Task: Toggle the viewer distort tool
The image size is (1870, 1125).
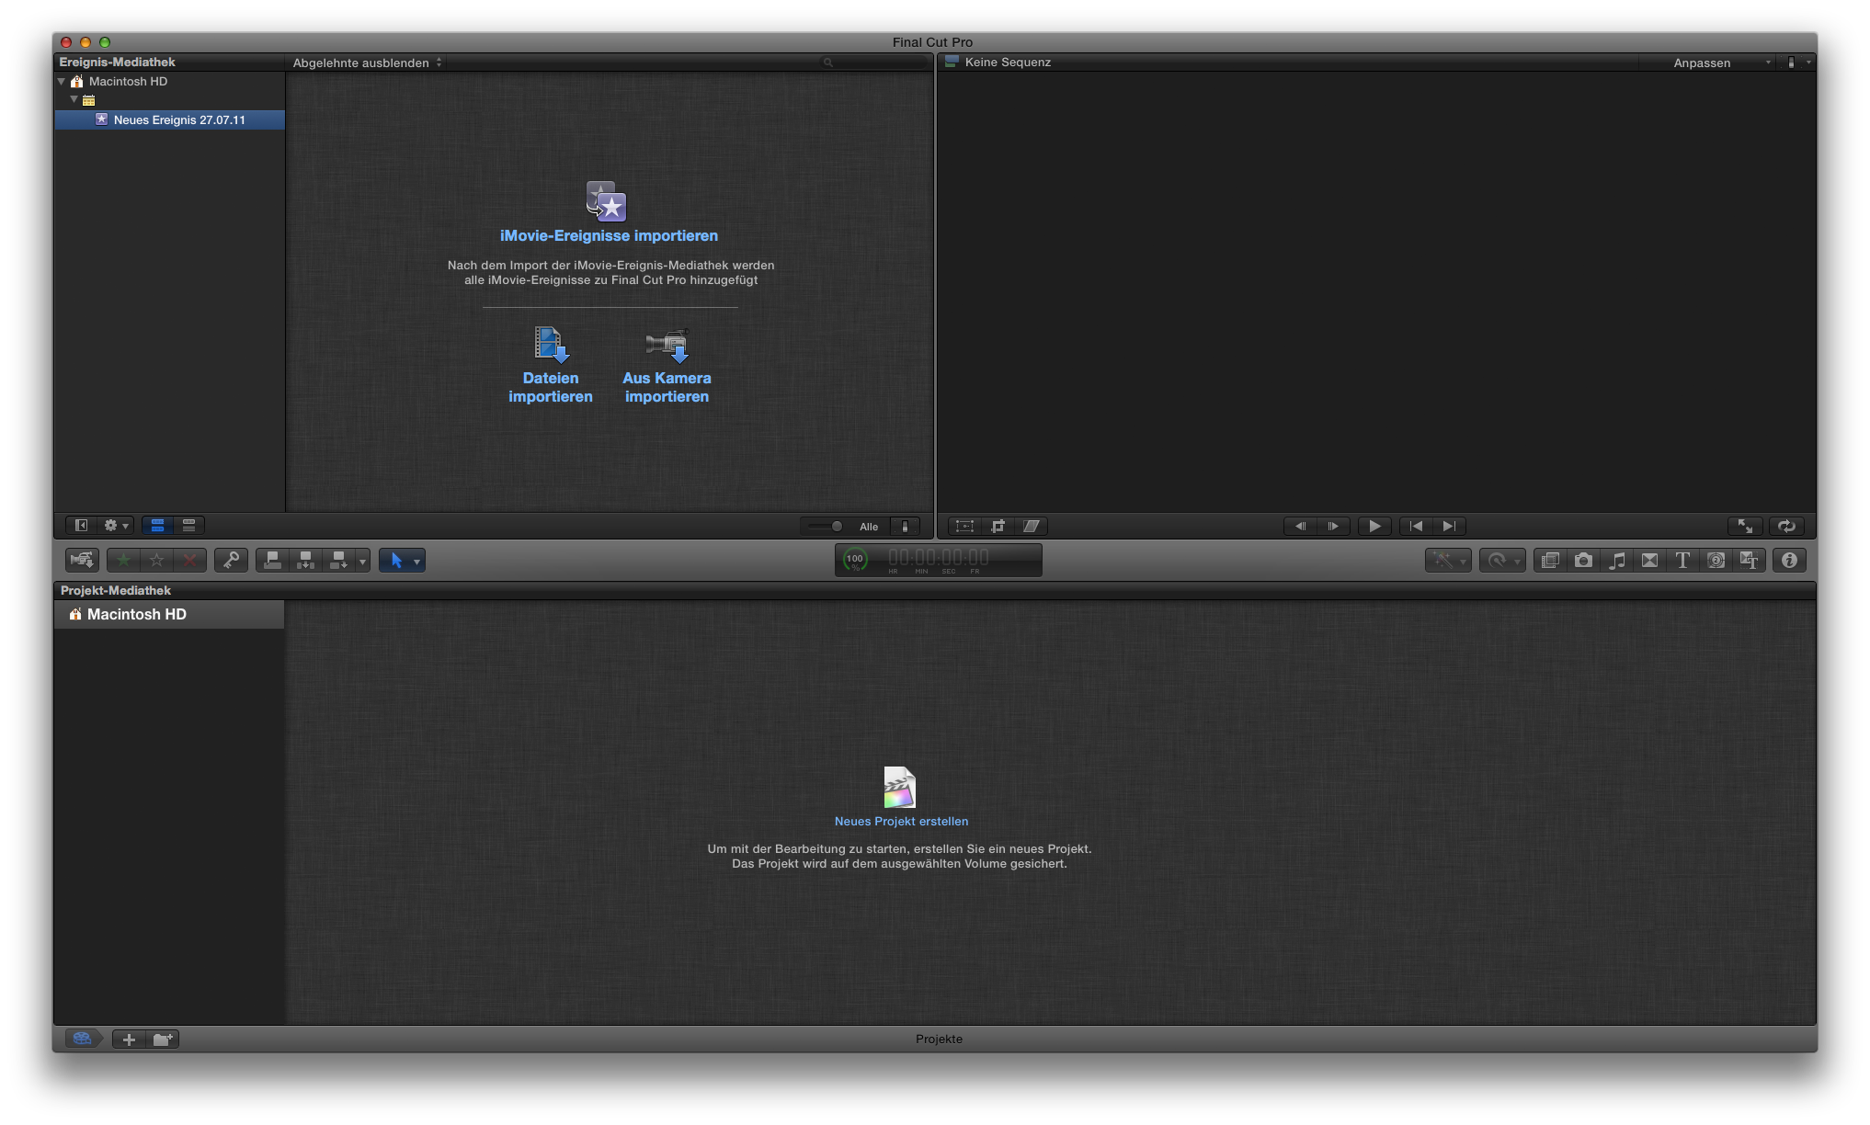Action: (x=1031, y=526)
